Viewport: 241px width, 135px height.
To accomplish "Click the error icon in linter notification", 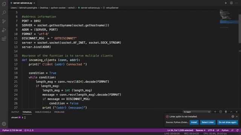I will click(167, 117).
